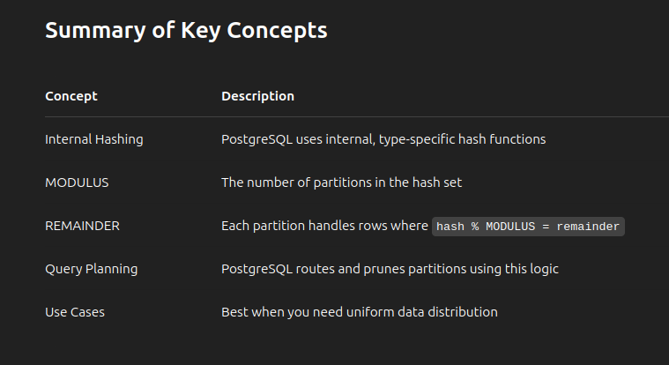This screenshot has height=365, width=669.
Task: Click the word 'Concepts' in the heading
Action: click(277, 31)
